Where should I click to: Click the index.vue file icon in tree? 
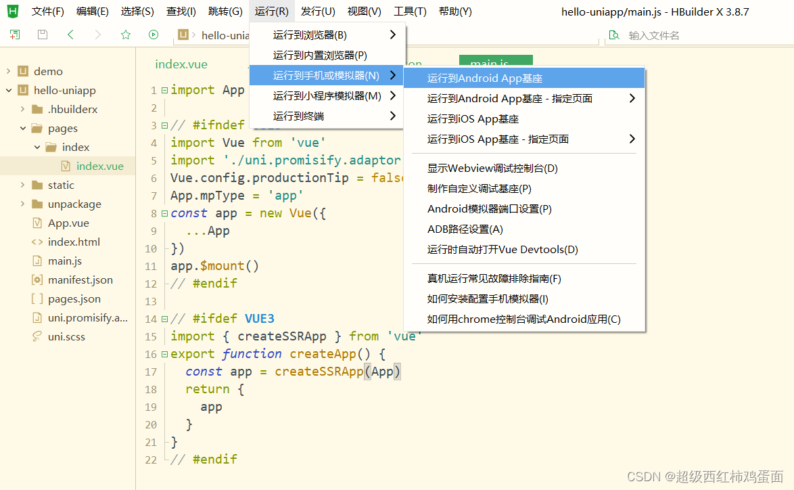click(x=66, y=166)
